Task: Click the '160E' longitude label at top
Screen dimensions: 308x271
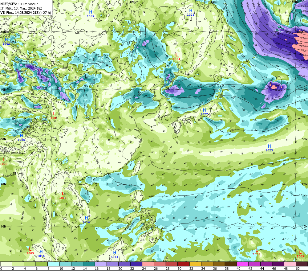Action: [x=296, y=2]
